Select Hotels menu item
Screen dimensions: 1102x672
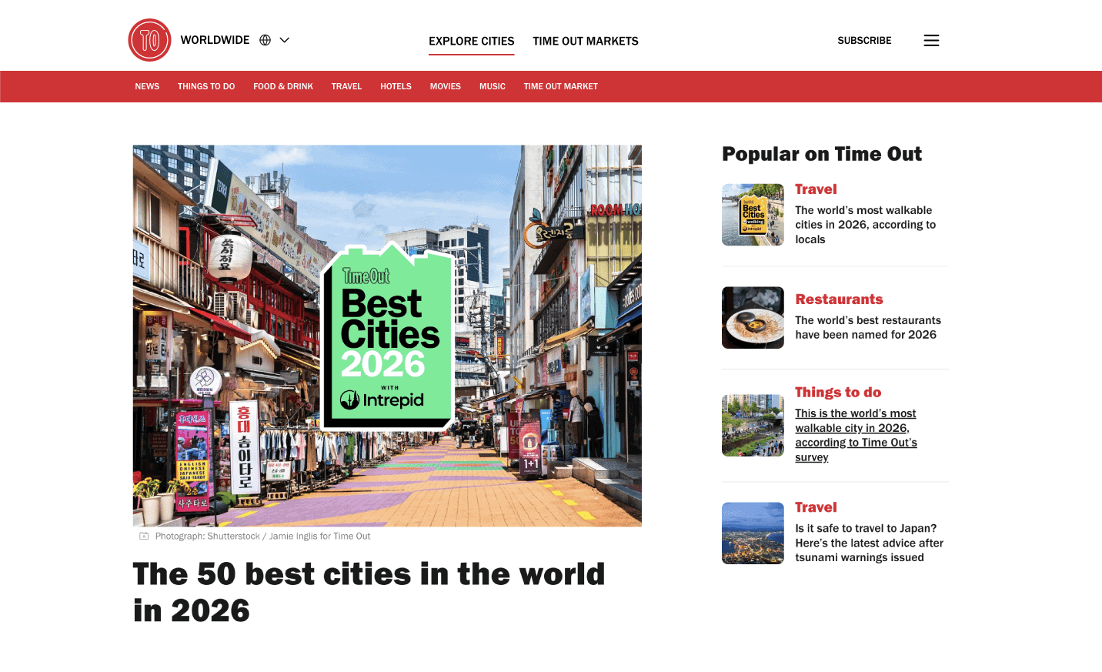[x=396, y=86]
